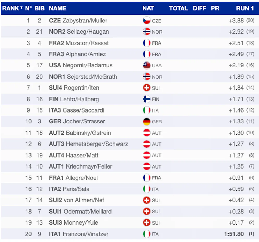The width and height of the screenshot is (259, 242).
Task: Sort table by NAME column header
Action: pos(58,8)
